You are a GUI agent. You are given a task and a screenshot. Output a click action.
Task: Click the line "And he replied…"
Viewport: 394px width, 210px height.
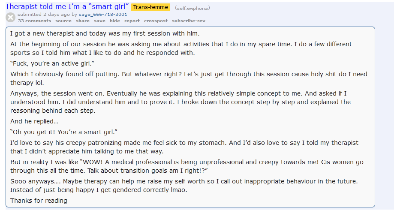34,121
